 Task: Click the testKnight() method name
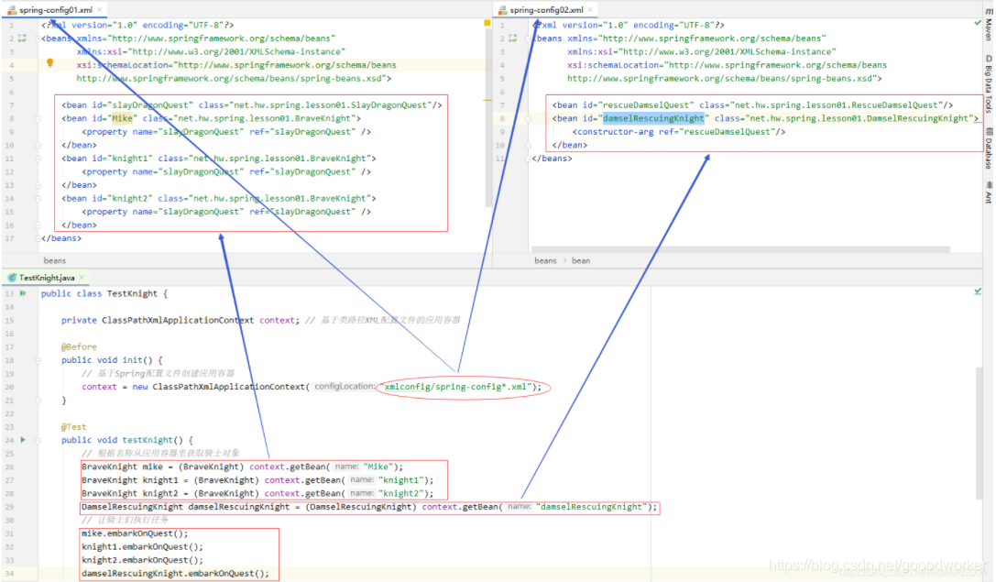click(x=148, y=440)
